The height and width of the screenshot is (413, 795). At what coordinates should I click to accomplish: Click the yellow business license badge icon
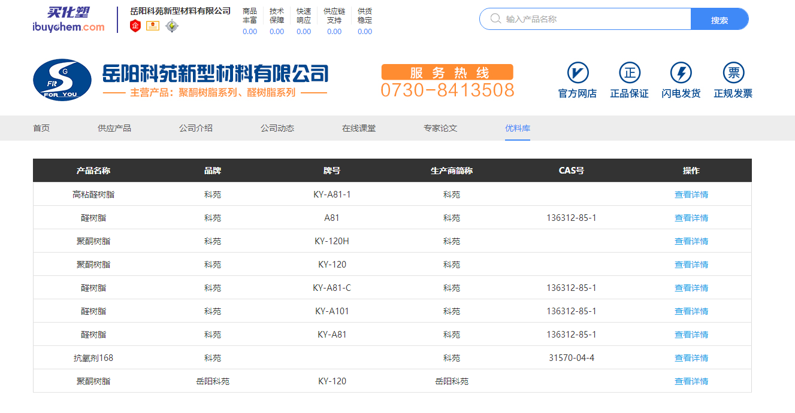[153, 26]
